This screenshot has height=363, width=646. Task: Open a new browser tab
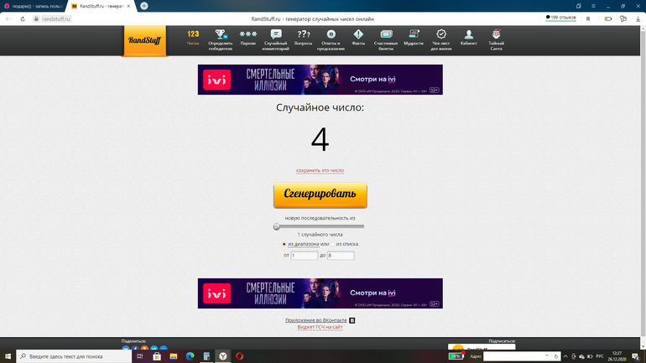(x=144, y=6)
